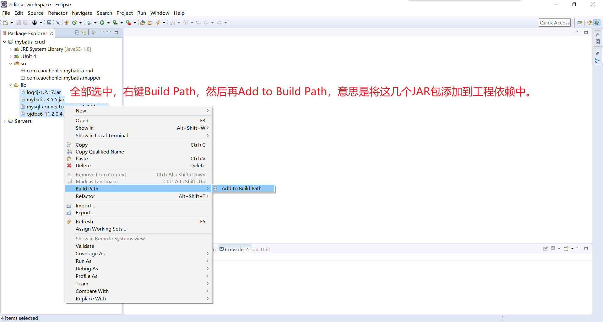This screenshot has height=322, width=603.
Task: Switch to the JUnit tab
Action: (262, 249)
